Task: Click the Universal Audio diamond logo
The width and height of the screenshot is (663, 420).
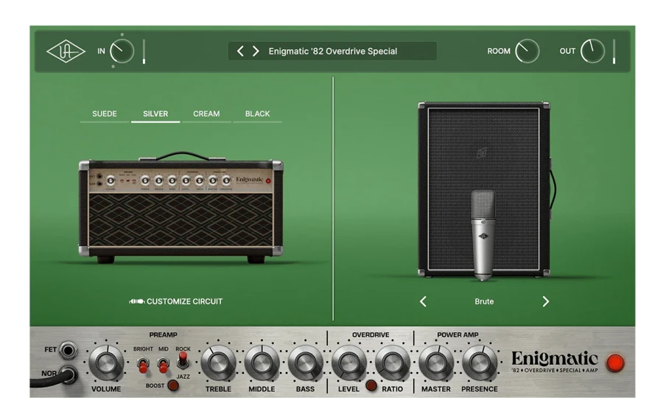Action: (x=66, y=51)
